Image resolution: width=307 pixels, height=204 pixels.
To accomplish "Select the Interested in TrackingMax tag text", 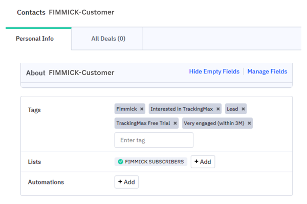I will [182, 109].
